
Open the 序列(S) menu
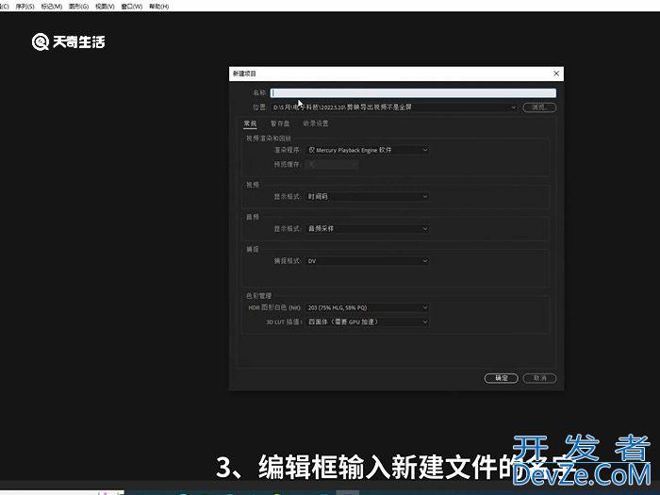(25, 7)
